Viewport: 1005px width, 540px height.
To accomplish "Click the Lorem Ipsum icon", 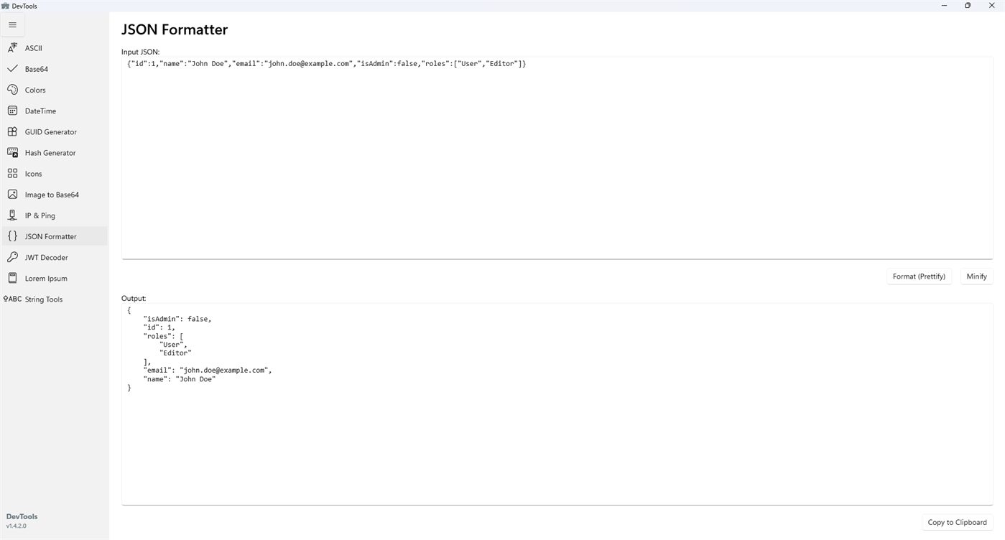I will (x=12, y=277).
